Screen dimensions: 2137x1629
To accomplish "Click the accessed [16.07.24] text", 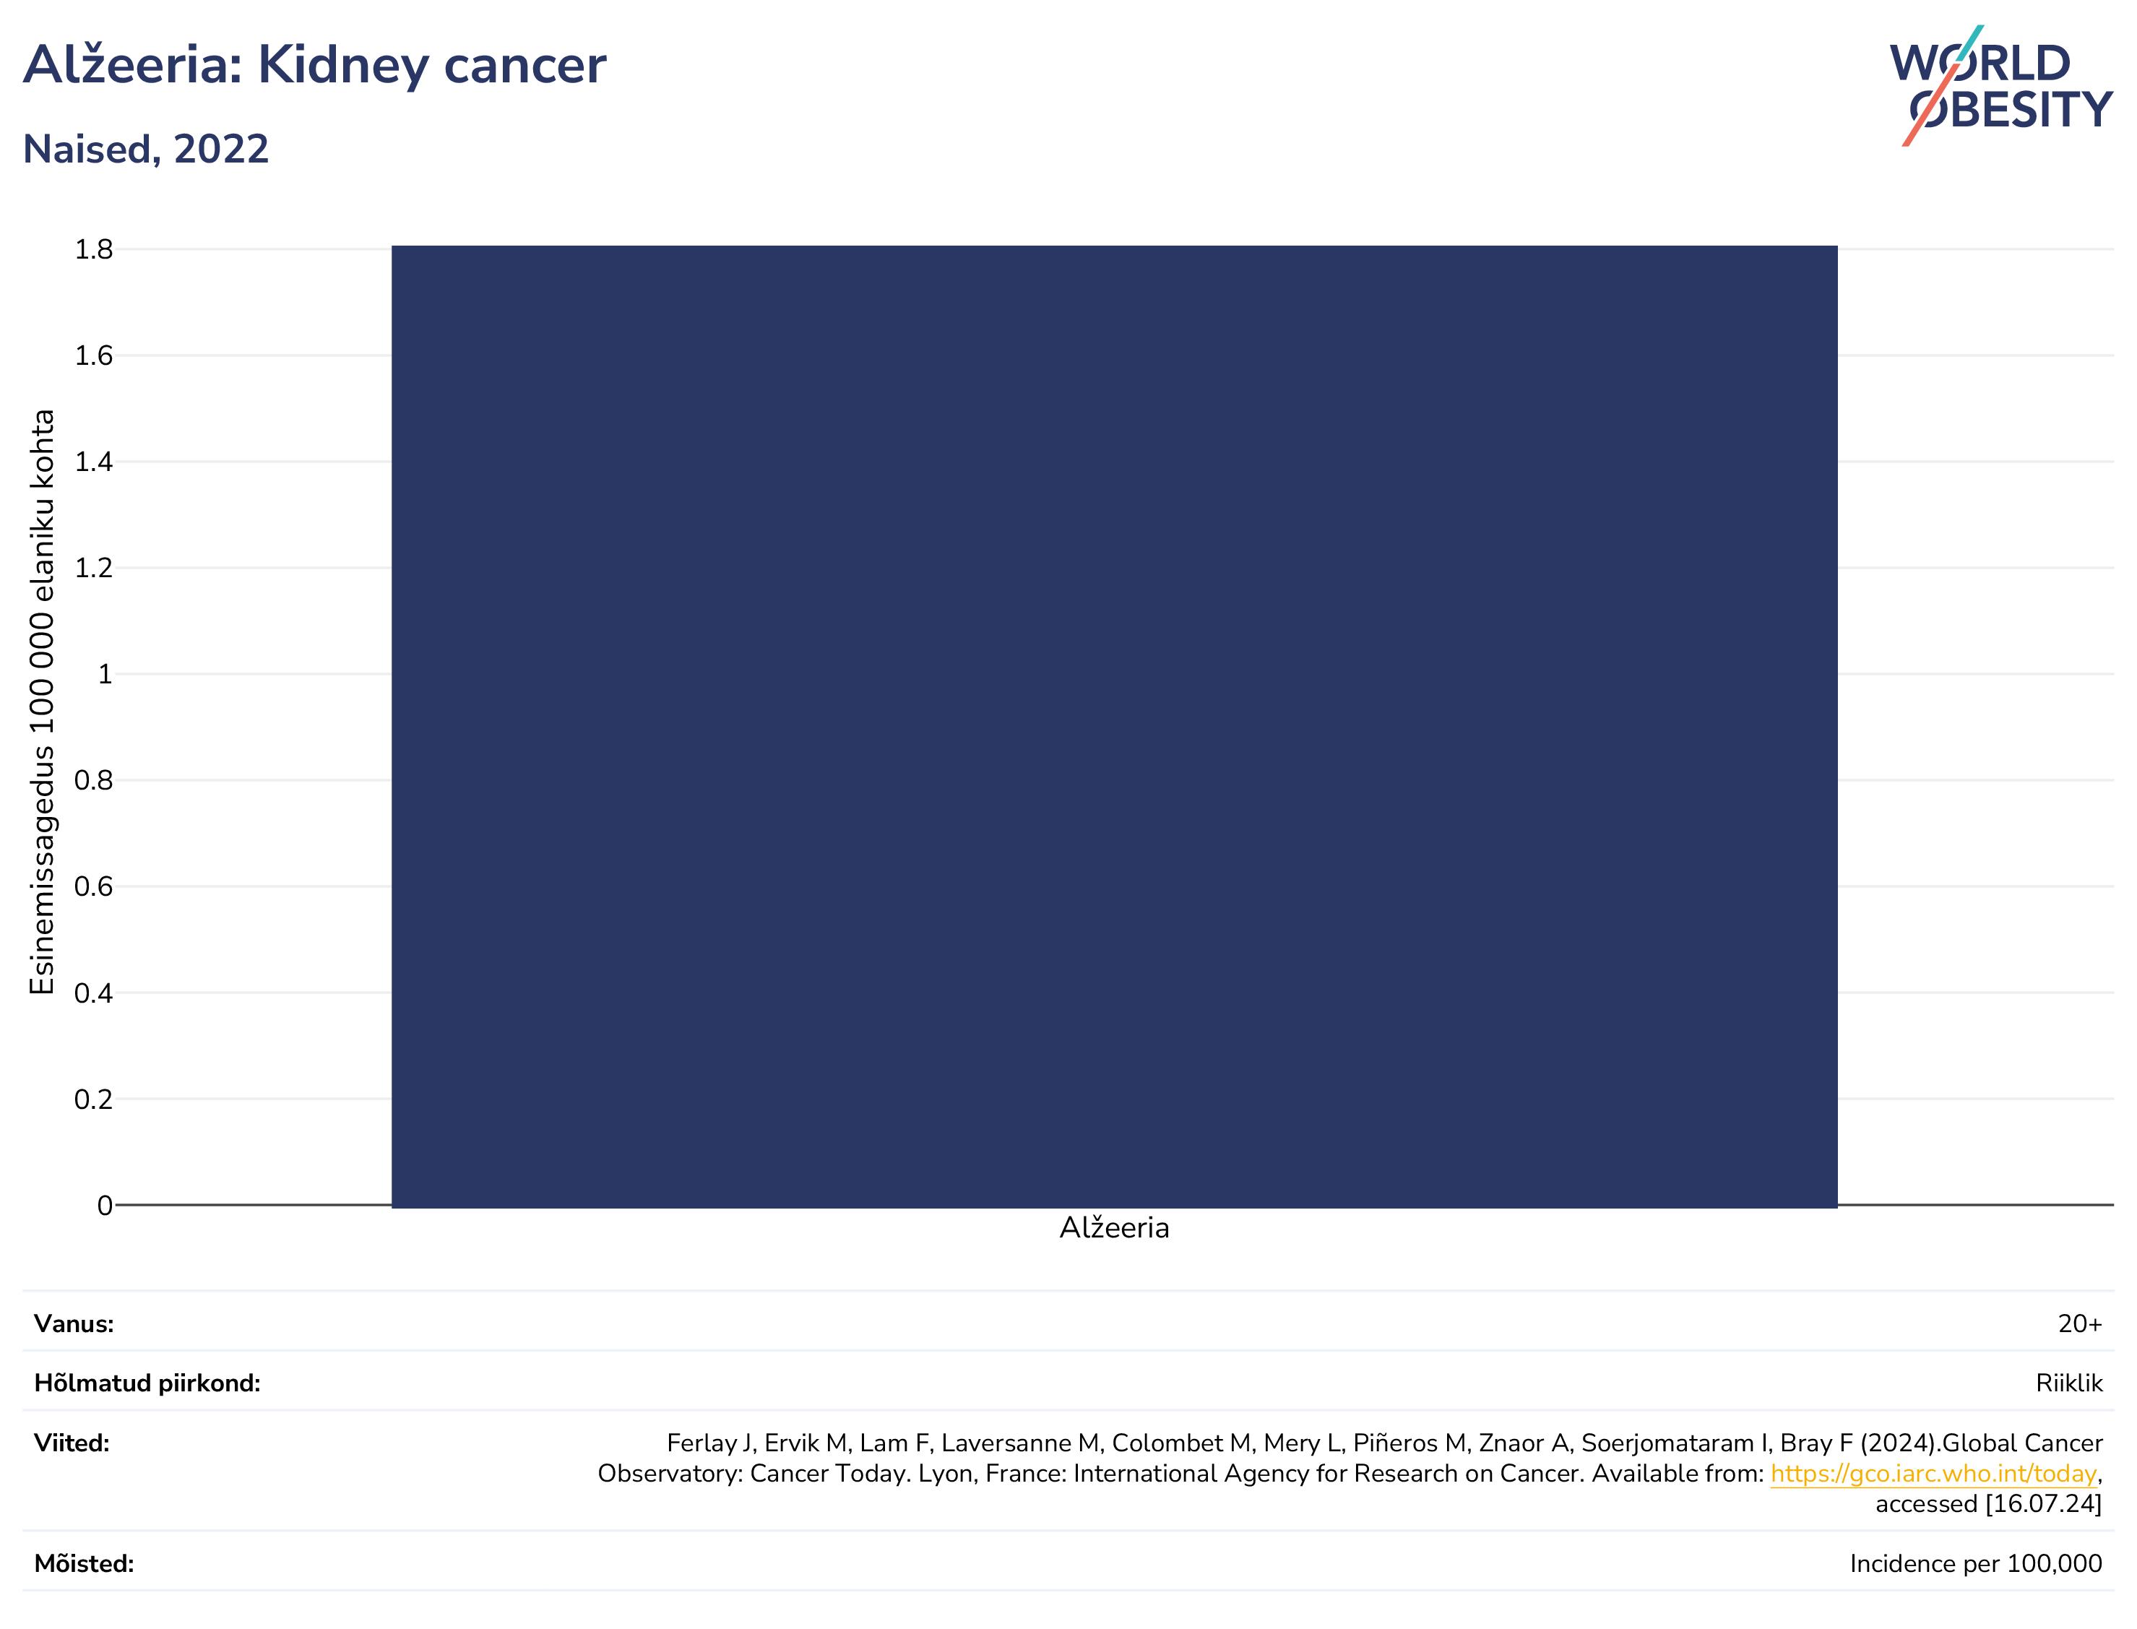I will [1989, 1504].
